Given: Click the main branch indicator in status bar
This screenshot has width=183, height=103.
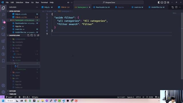Looking at the screenshot, I should pyautogui.click(x=9, y=97).
